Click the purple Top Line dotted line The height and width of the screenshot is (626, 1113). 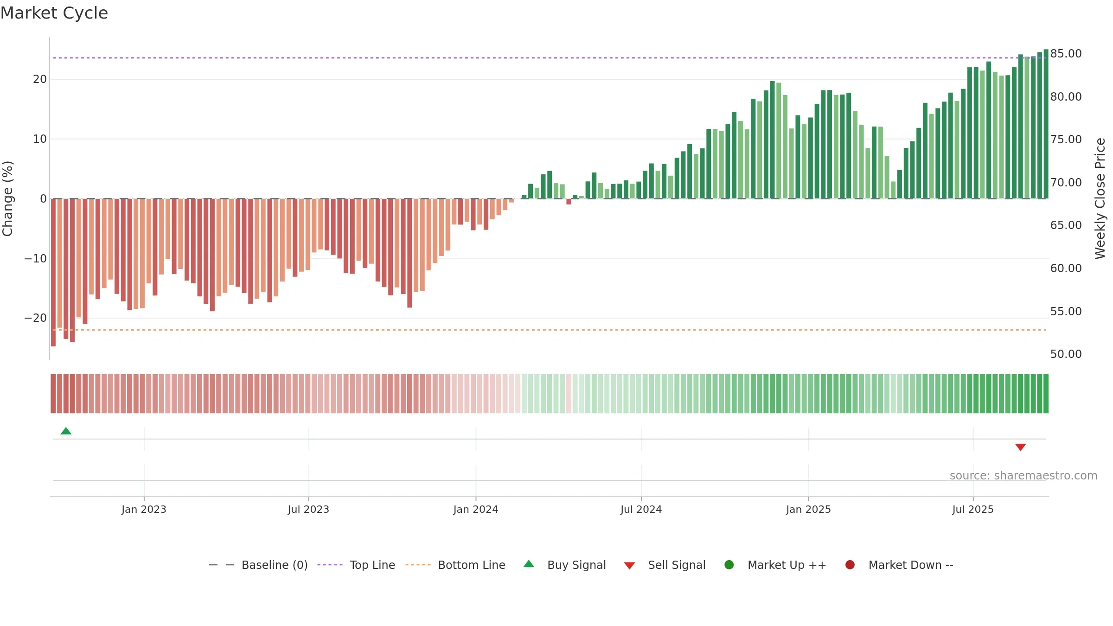(x=550, y=58)
